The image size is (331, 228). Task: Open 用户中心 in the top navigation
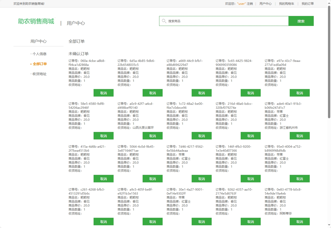coord(265,4)
